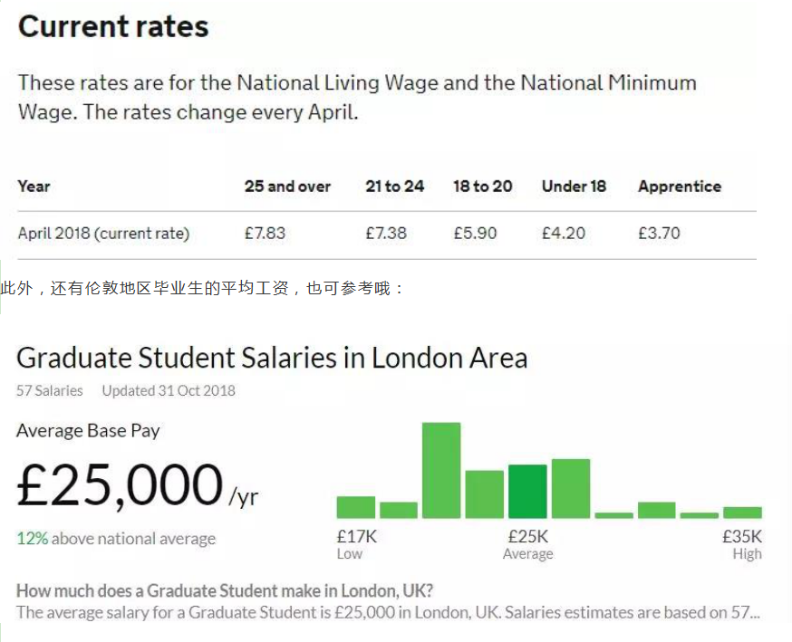Click "How much does a Graduate Student make" question
The image size is (792, 642).
tap(225, 591)
